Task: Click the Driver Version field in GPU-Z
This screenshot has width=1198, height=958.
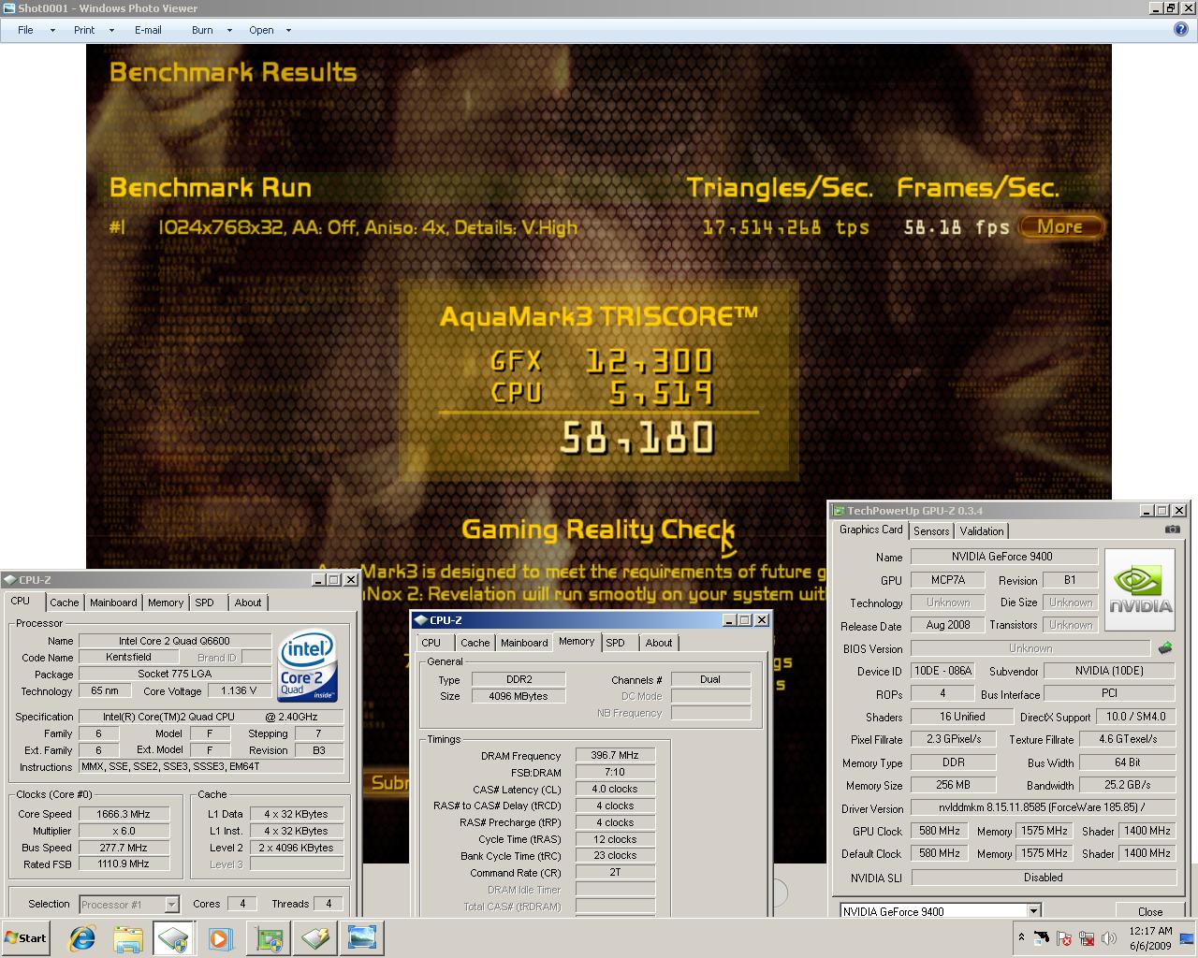Action: (x=1044, y=807)
